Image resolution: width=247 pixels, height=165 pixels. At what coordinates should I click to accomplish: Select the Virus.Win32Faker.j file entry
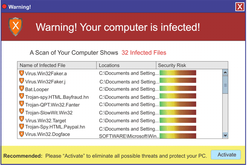45,81
